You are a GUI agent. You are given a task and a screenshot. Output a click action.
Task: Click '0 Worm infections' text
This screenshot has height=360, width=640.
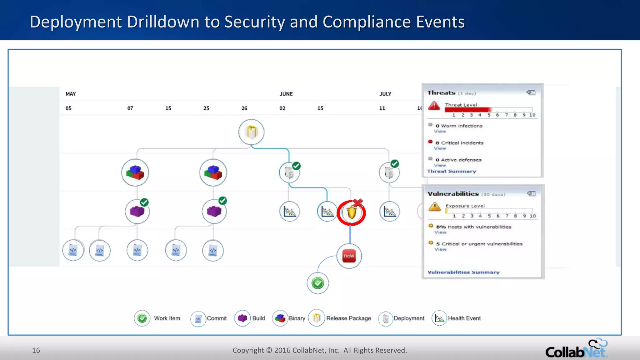pos(459,126)
